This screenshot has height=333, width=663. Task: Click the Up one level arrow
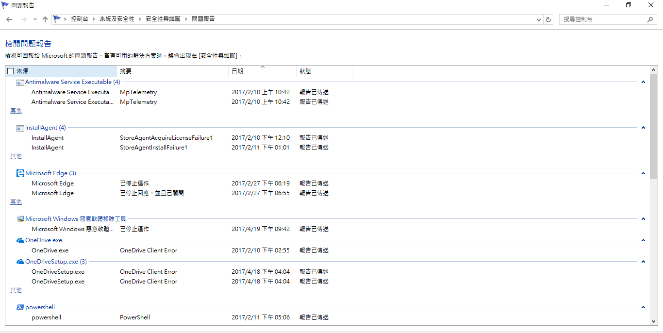coord(45,19)
